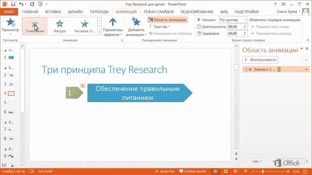The width and height of the screenshot is (312, 175).
Task: Apply the Часовая стрелка animation effect
Action: (84, 26)
